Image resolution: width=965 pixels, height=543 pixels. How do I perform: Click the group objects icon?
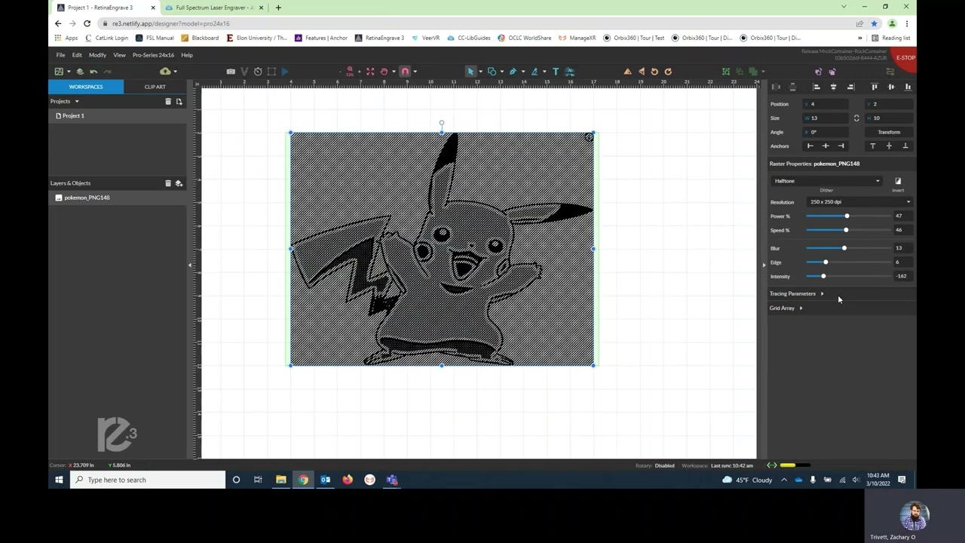tap(726, 72)
